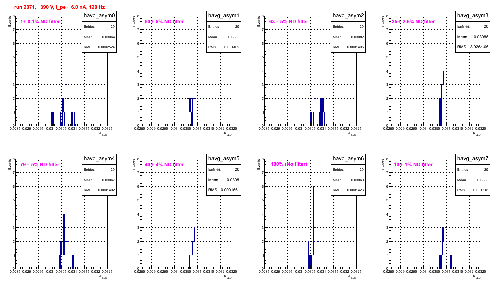Click the Entries row in havg_asym5 stats
The height and width of the screenshot is (286, 498).
(x=224, y=169)
